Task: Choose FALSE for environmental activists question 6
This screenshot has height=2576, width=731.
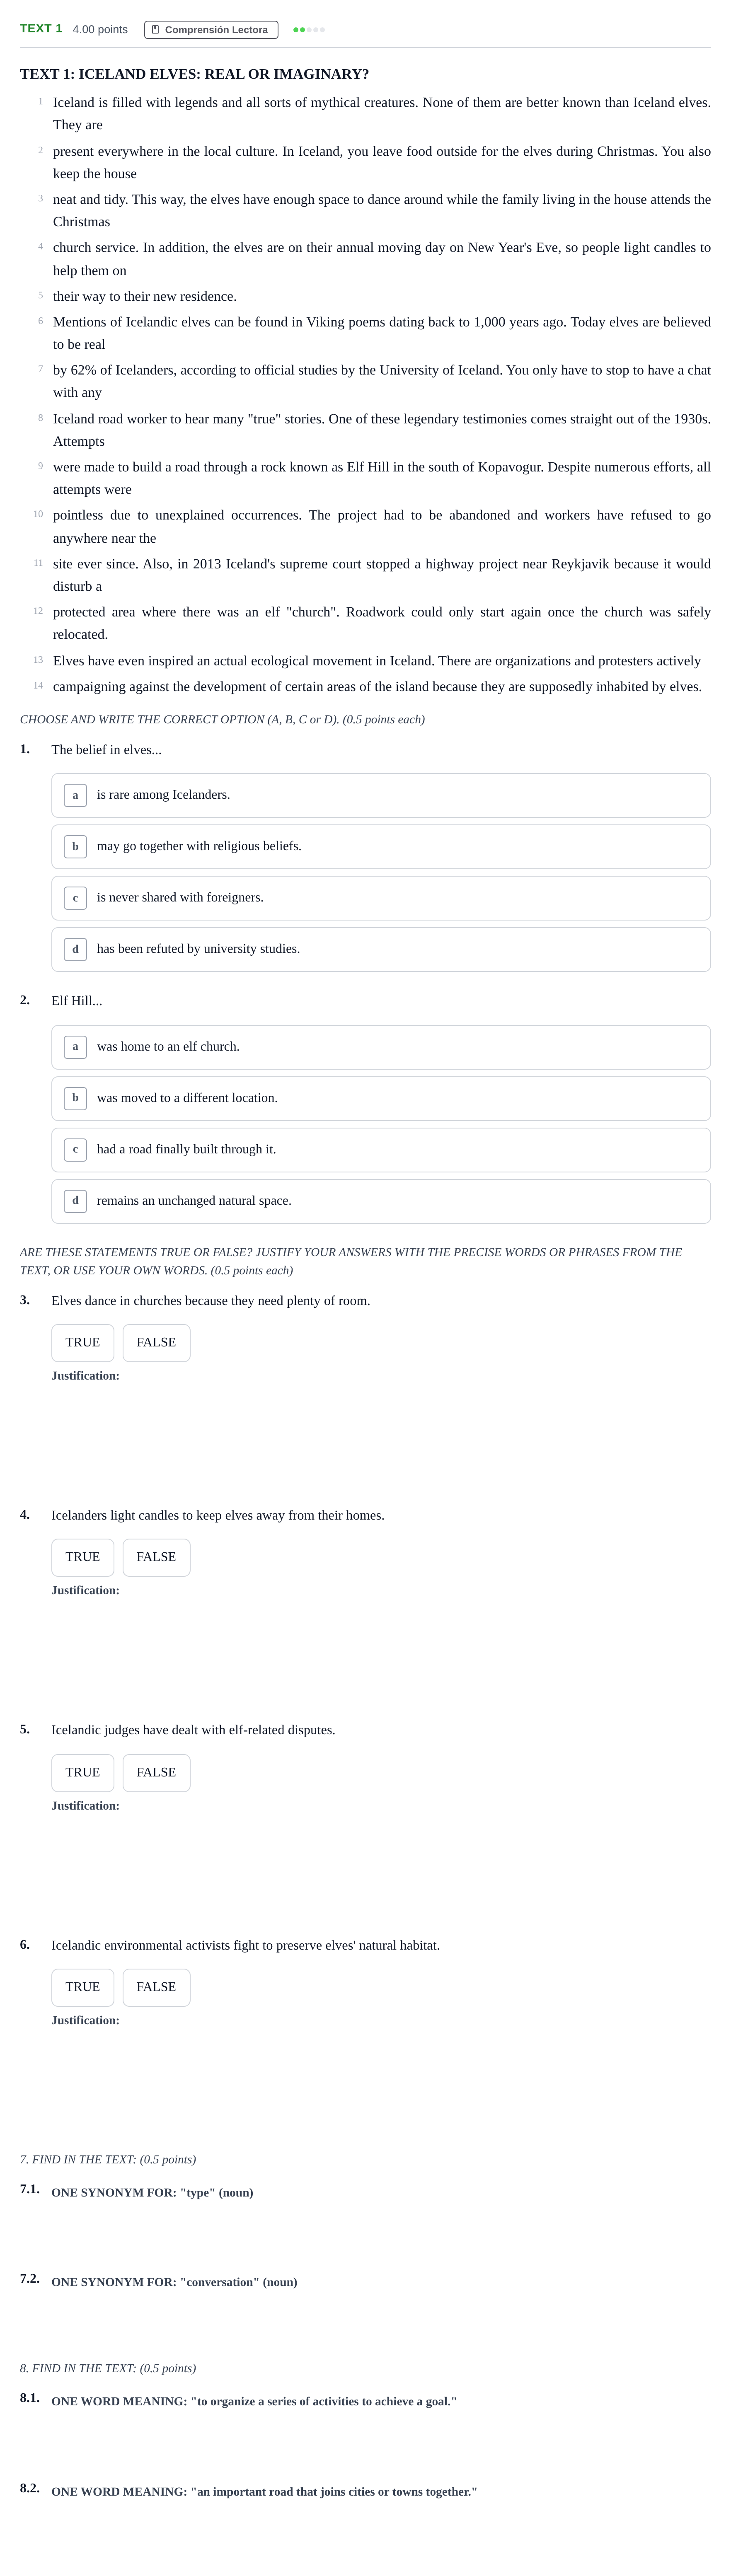Action: pos(156,1987)
